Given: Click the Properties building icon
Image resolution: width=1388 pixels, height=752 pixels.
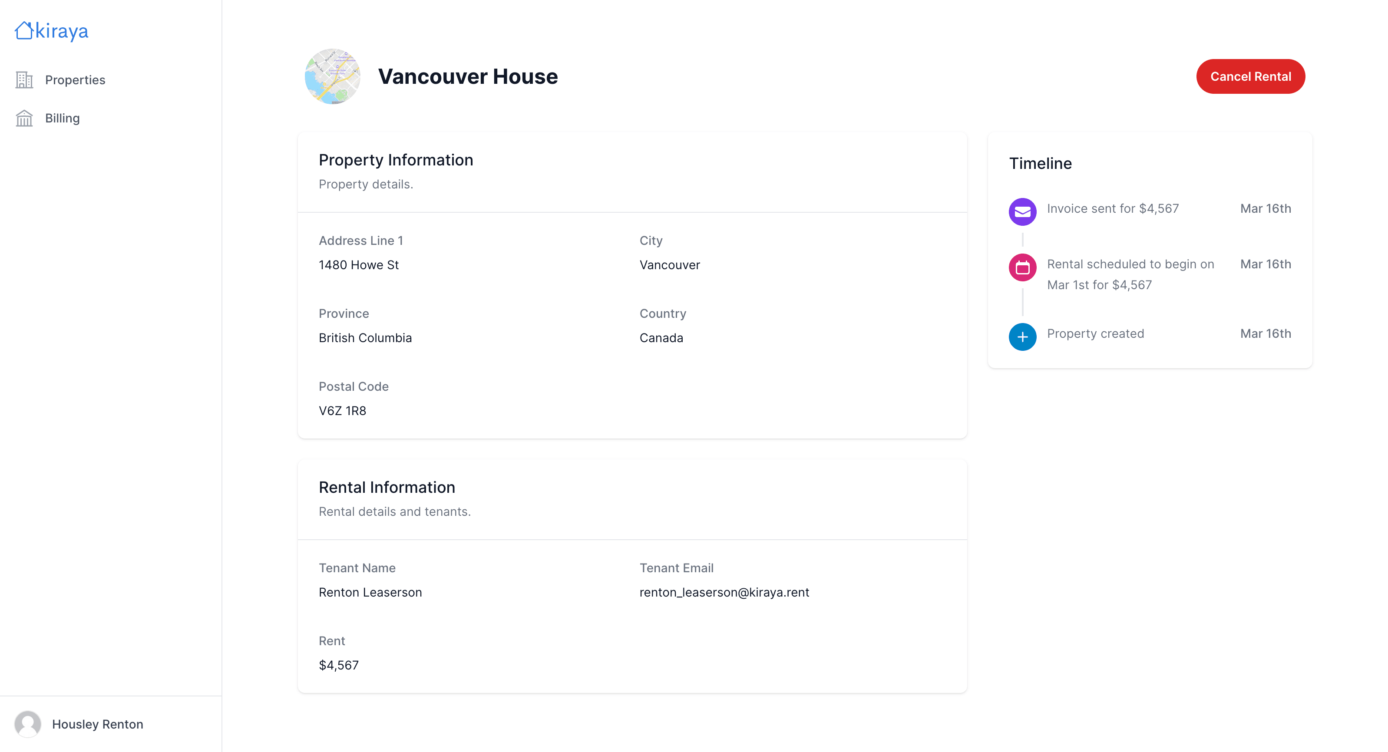Looking at the screenshot, I should pos(24,80).
